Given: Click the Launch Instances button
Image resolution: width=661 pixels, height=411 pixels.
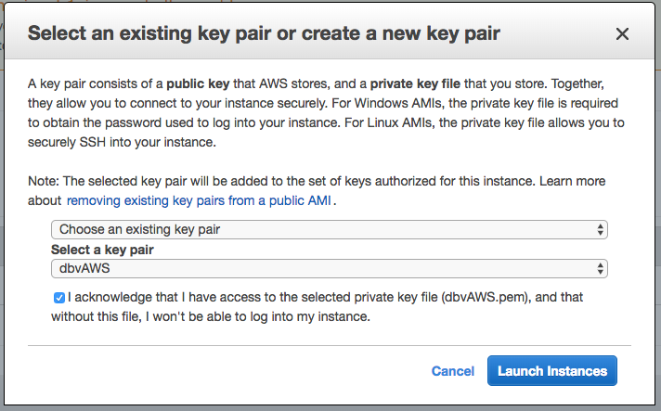Looking at the screenshot, I should (552, 370).
